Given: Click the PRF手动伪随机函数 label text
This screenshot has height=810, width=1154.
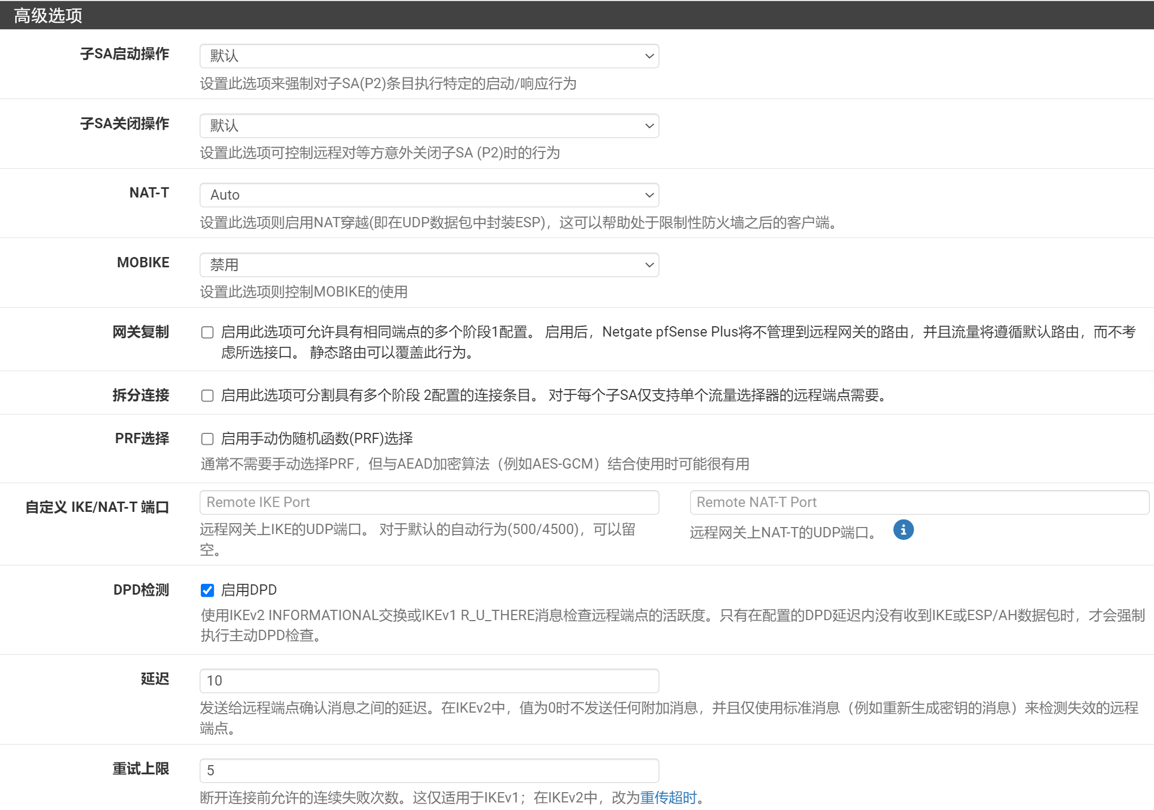Looking at the screenshot, I should coord(317,438).
